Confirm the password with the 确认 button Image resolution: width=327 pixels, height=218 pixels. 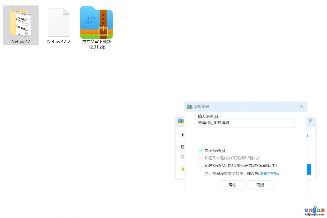[232, 185]
